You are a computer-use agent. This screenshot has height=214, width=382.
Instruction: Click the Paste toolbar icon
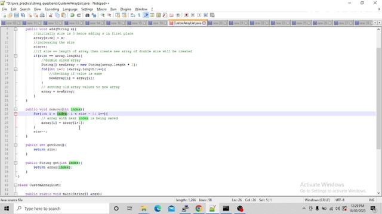click(64, 15)
